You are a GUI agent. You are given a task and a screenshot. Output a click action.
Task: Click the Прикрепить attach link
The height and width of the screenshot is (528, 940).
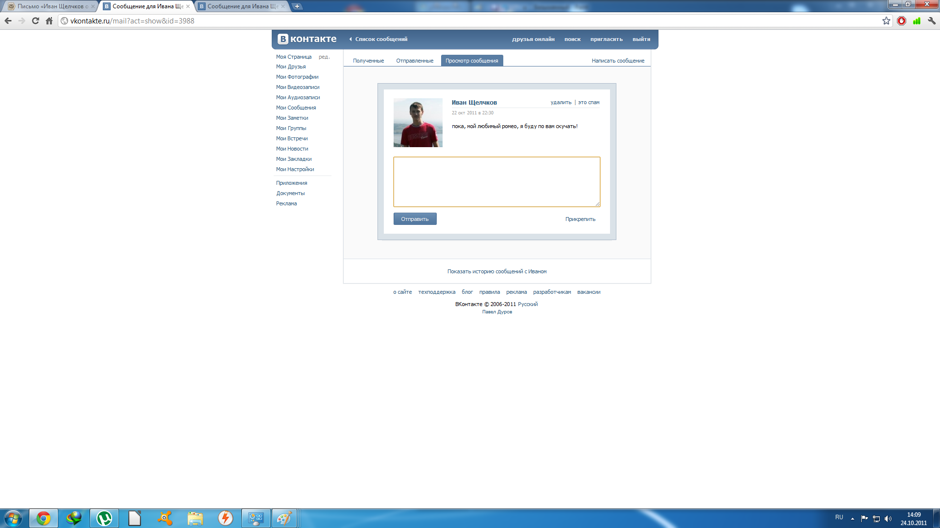pos(580,219)
